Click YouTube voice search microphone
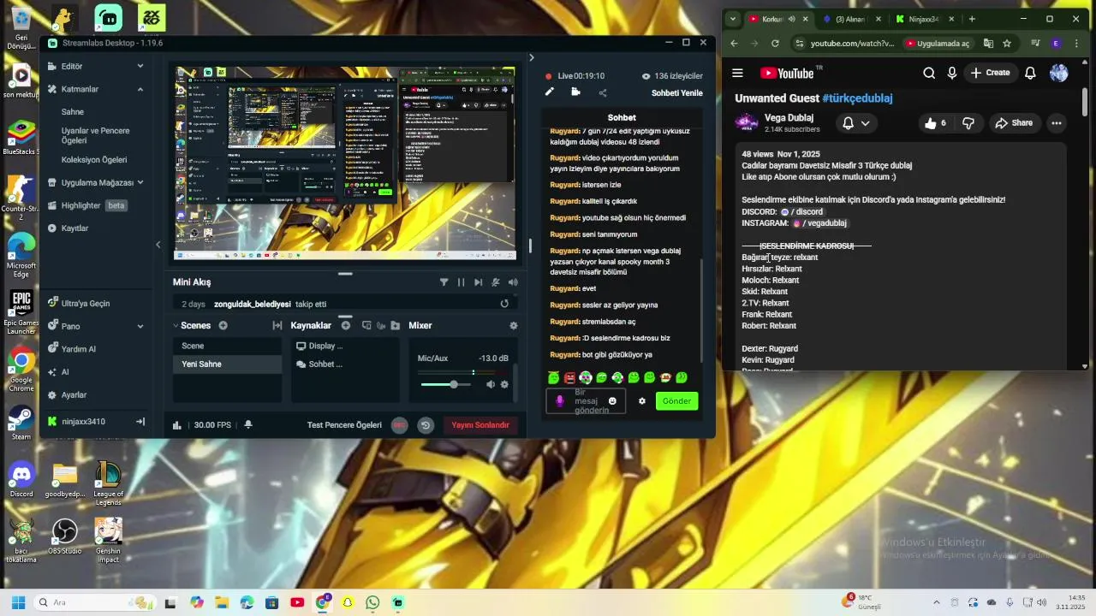The height and width of the screenshot is (616, 1096). [951, 73]
